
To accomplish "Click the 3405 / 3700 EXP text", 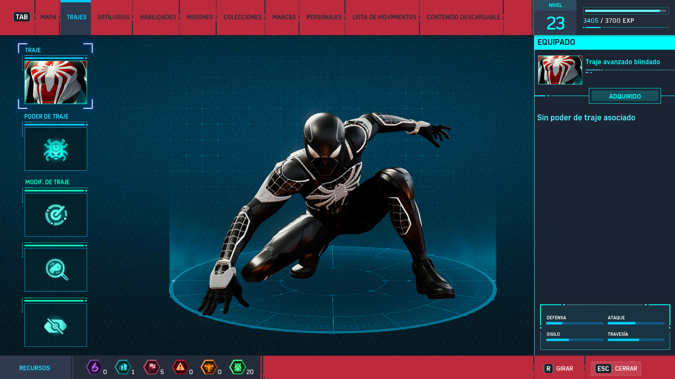I will (609, 21).
